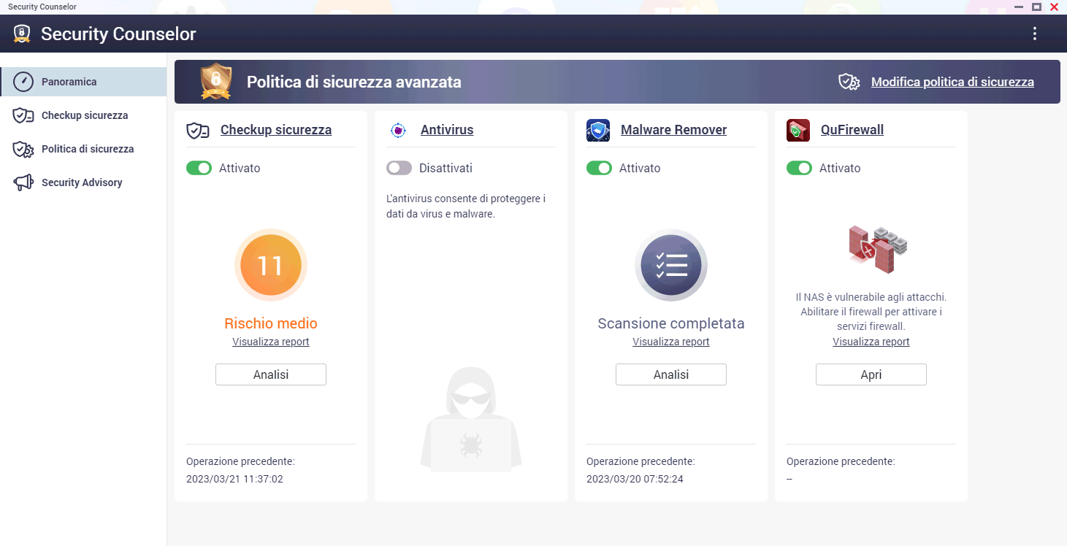Disable the Checkup sicurezza toggle

pyautogui.click(x=199, y=168)
